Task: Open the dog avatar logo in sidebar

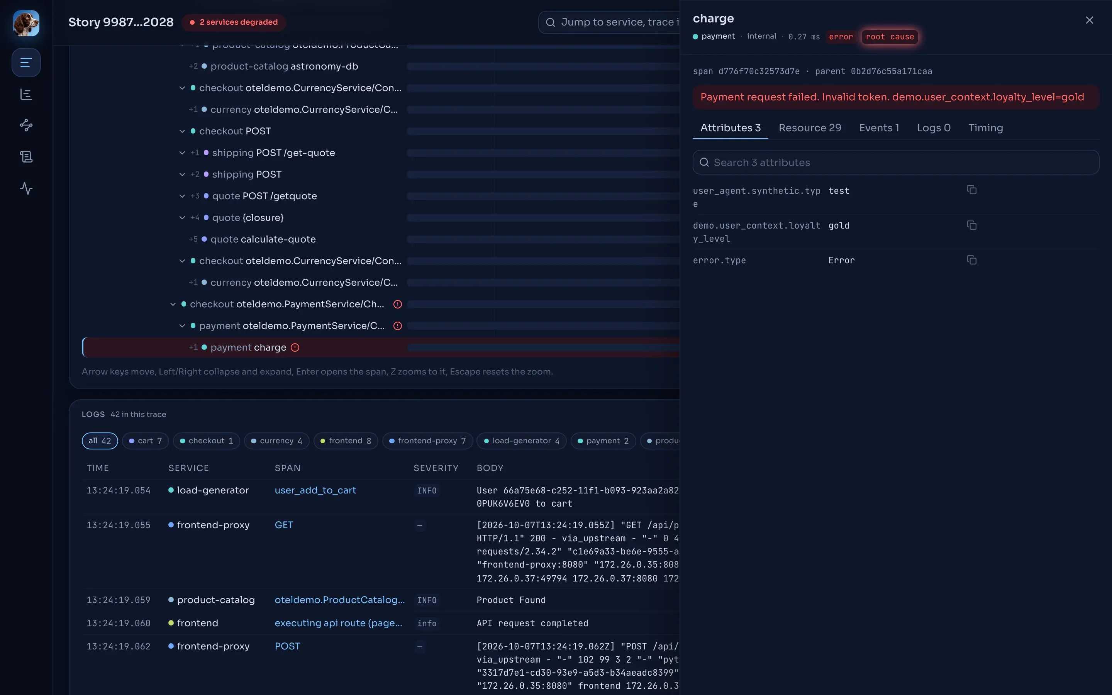Action: [26, 23]
